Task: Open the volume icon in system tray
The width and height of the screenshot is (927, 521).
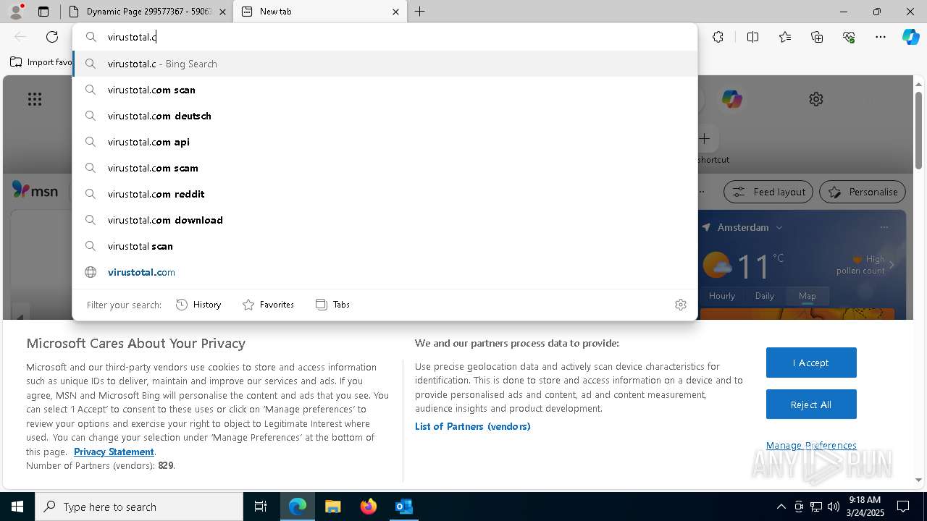Action: click(x=833, y=507)
